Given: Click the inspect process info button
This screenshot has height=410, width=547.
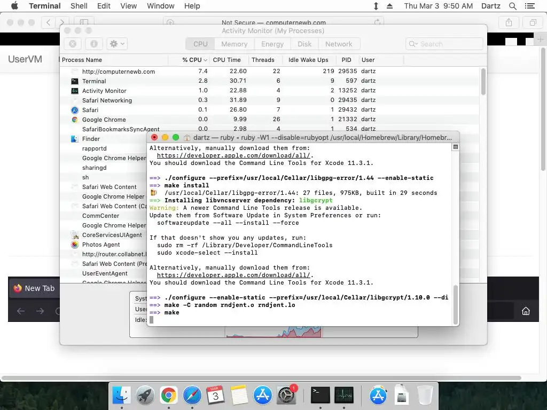Looking at the screenshot, I should [x=94, y=44].
